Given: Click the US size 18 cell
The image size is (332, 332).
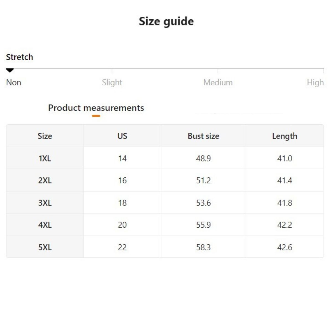Looking at the screenshot, I should click(x=122, y=203).
